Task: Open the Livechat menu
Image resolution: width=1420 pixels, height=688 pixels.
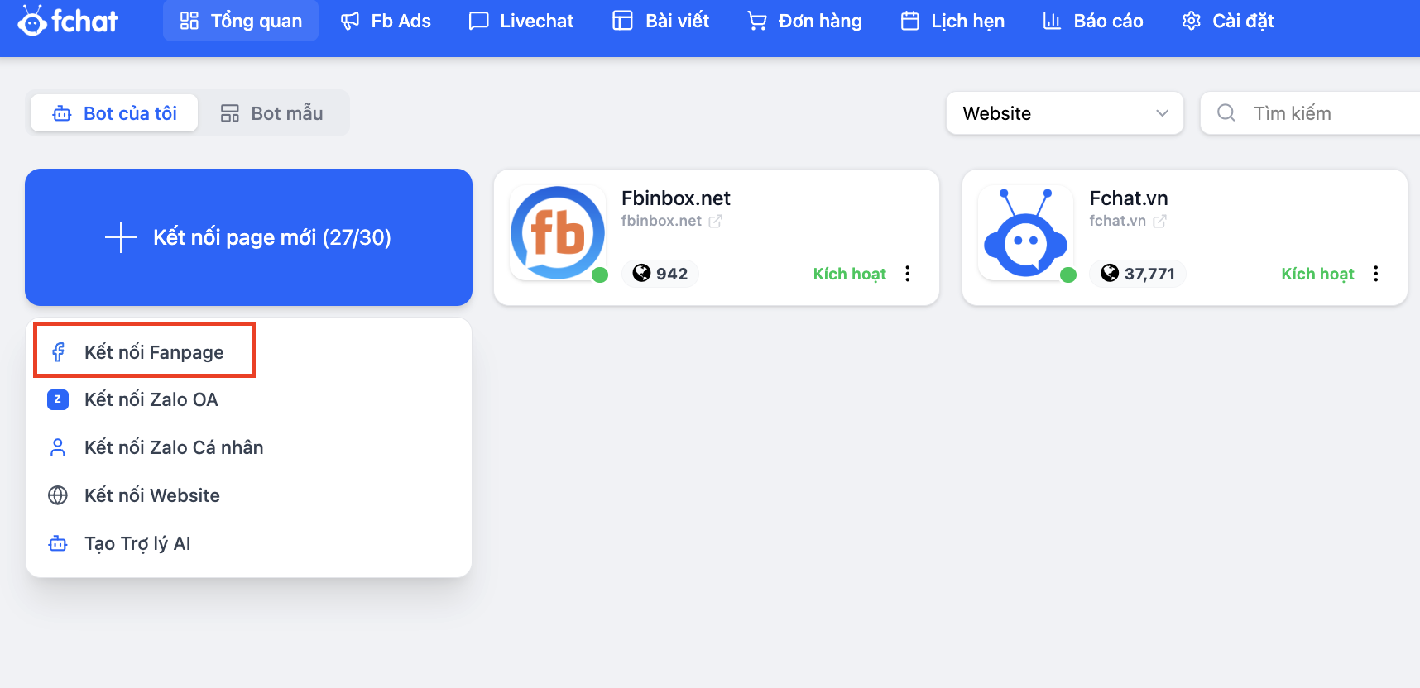Action: click(x=521, y=21)
